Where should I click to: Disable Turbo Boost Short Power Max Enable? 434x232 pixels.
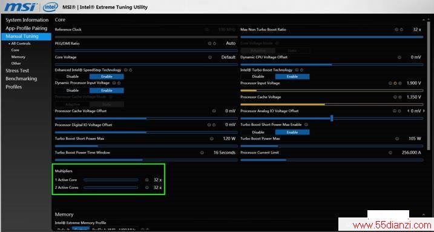pos(258,132)
